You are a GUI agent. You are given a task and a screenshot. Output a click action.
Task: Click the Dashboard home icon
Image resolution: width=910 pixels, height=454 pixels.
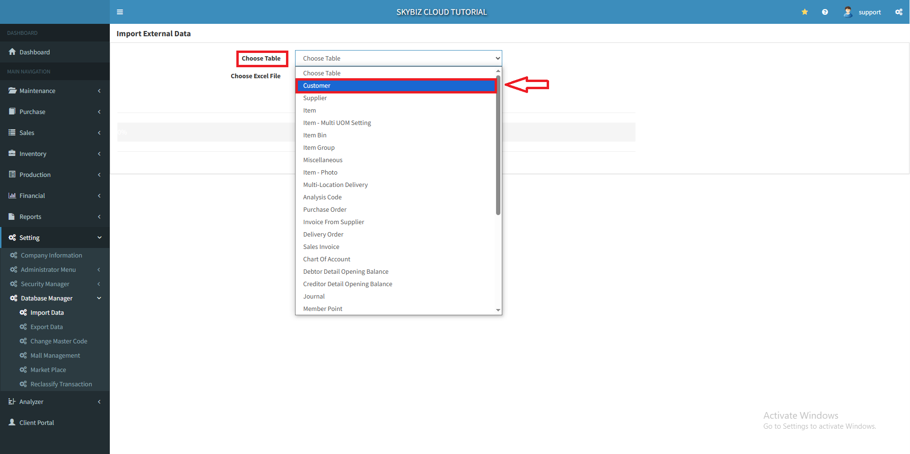[12, 52]
